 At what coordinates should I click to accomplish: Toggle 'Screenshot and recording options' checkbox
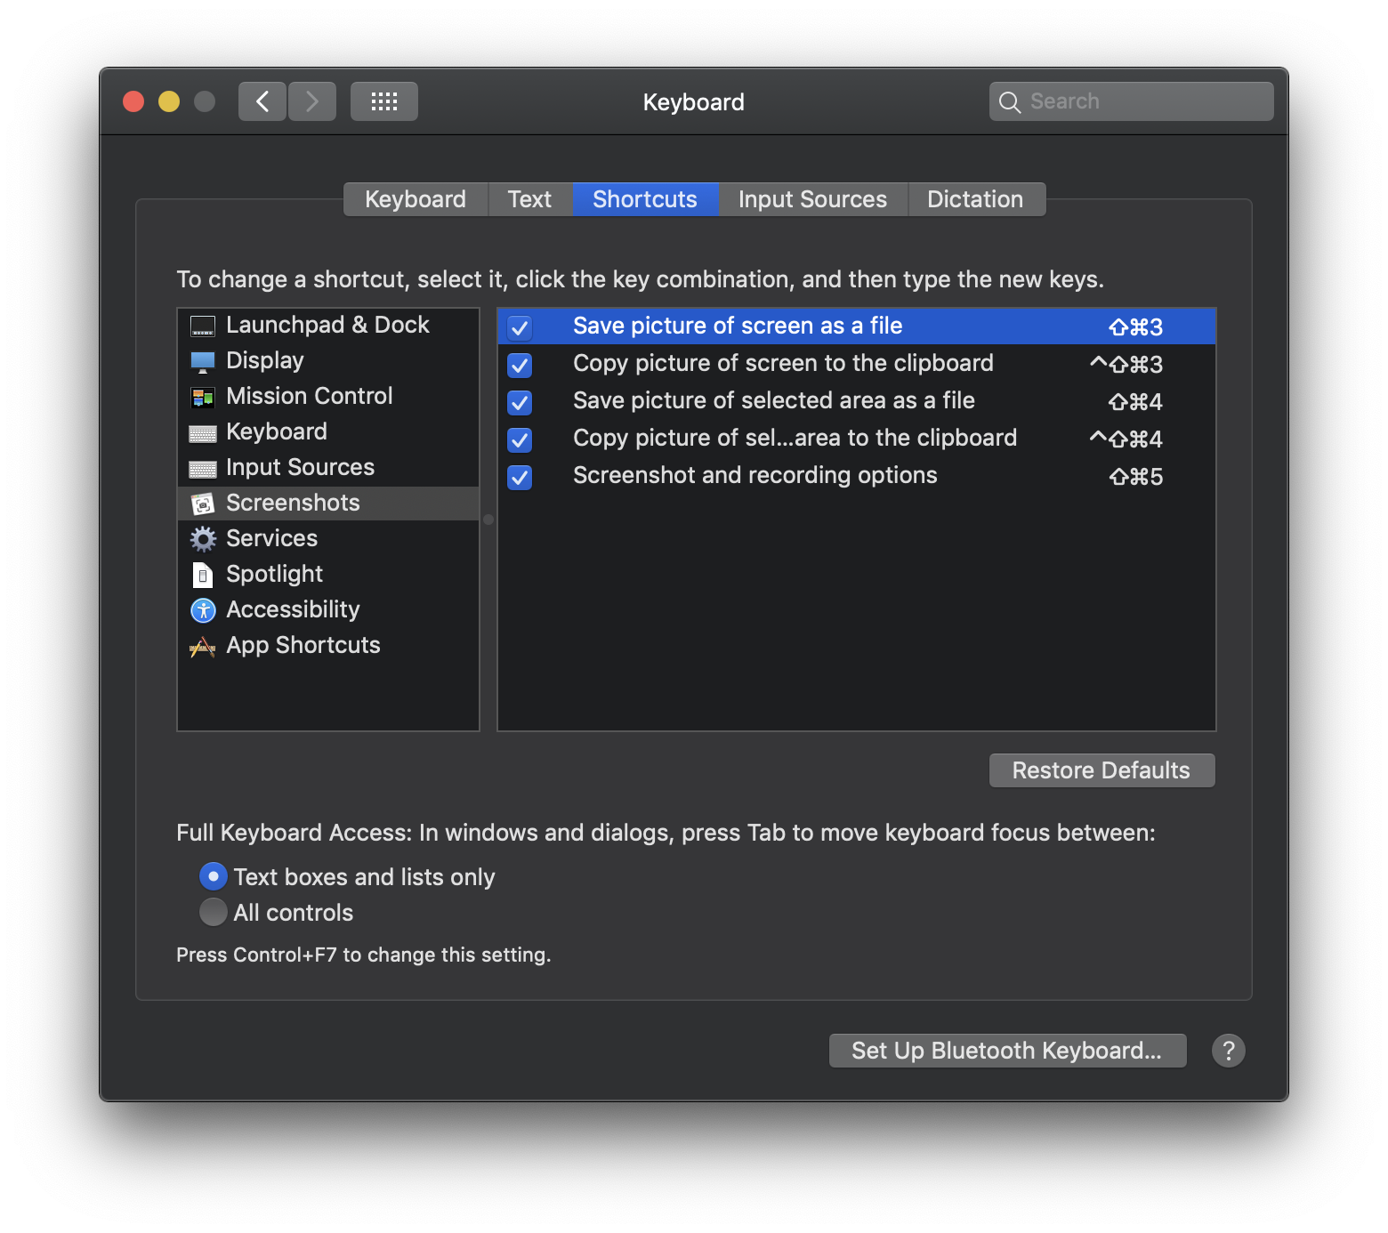[x=520, y=477]
